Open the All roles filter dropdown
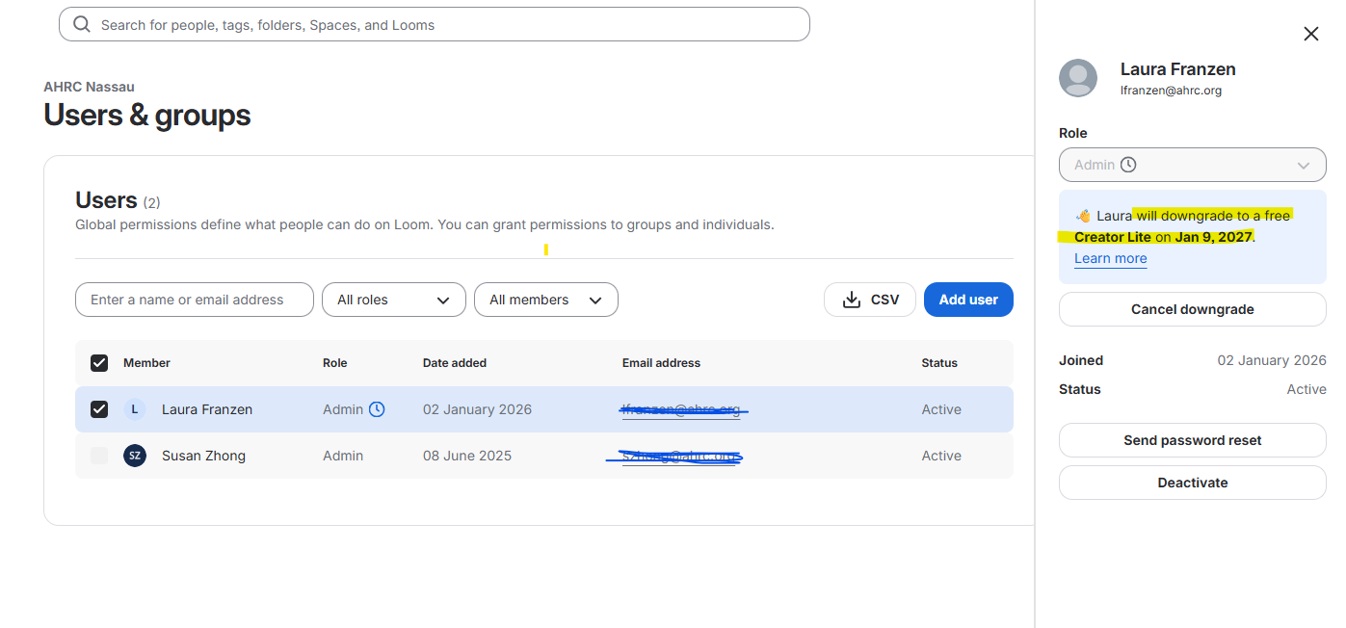 point(394,300)
